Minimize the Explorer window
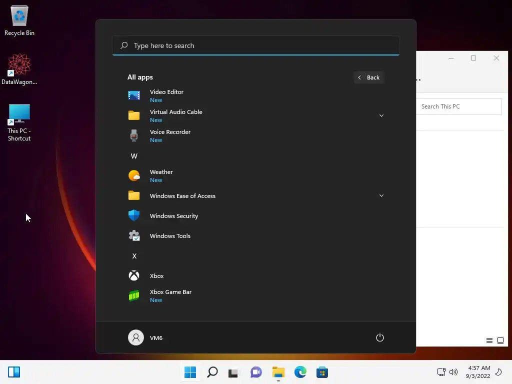 [451, 58]
